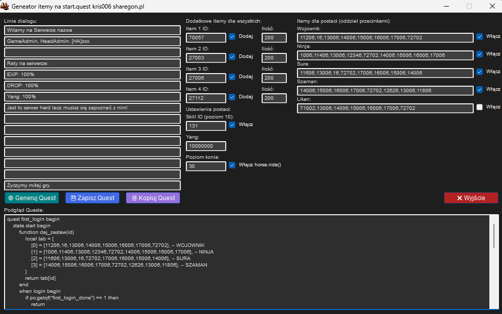Enable the Włącz checkbox for Likan
502x314 pixels.
[x=480, y=107]
